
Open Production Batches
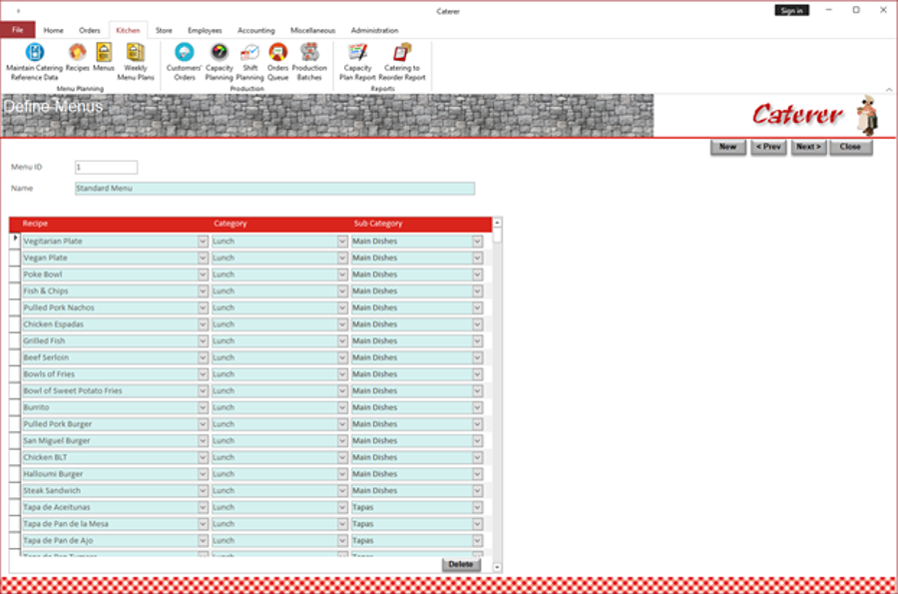click(309, 62)
